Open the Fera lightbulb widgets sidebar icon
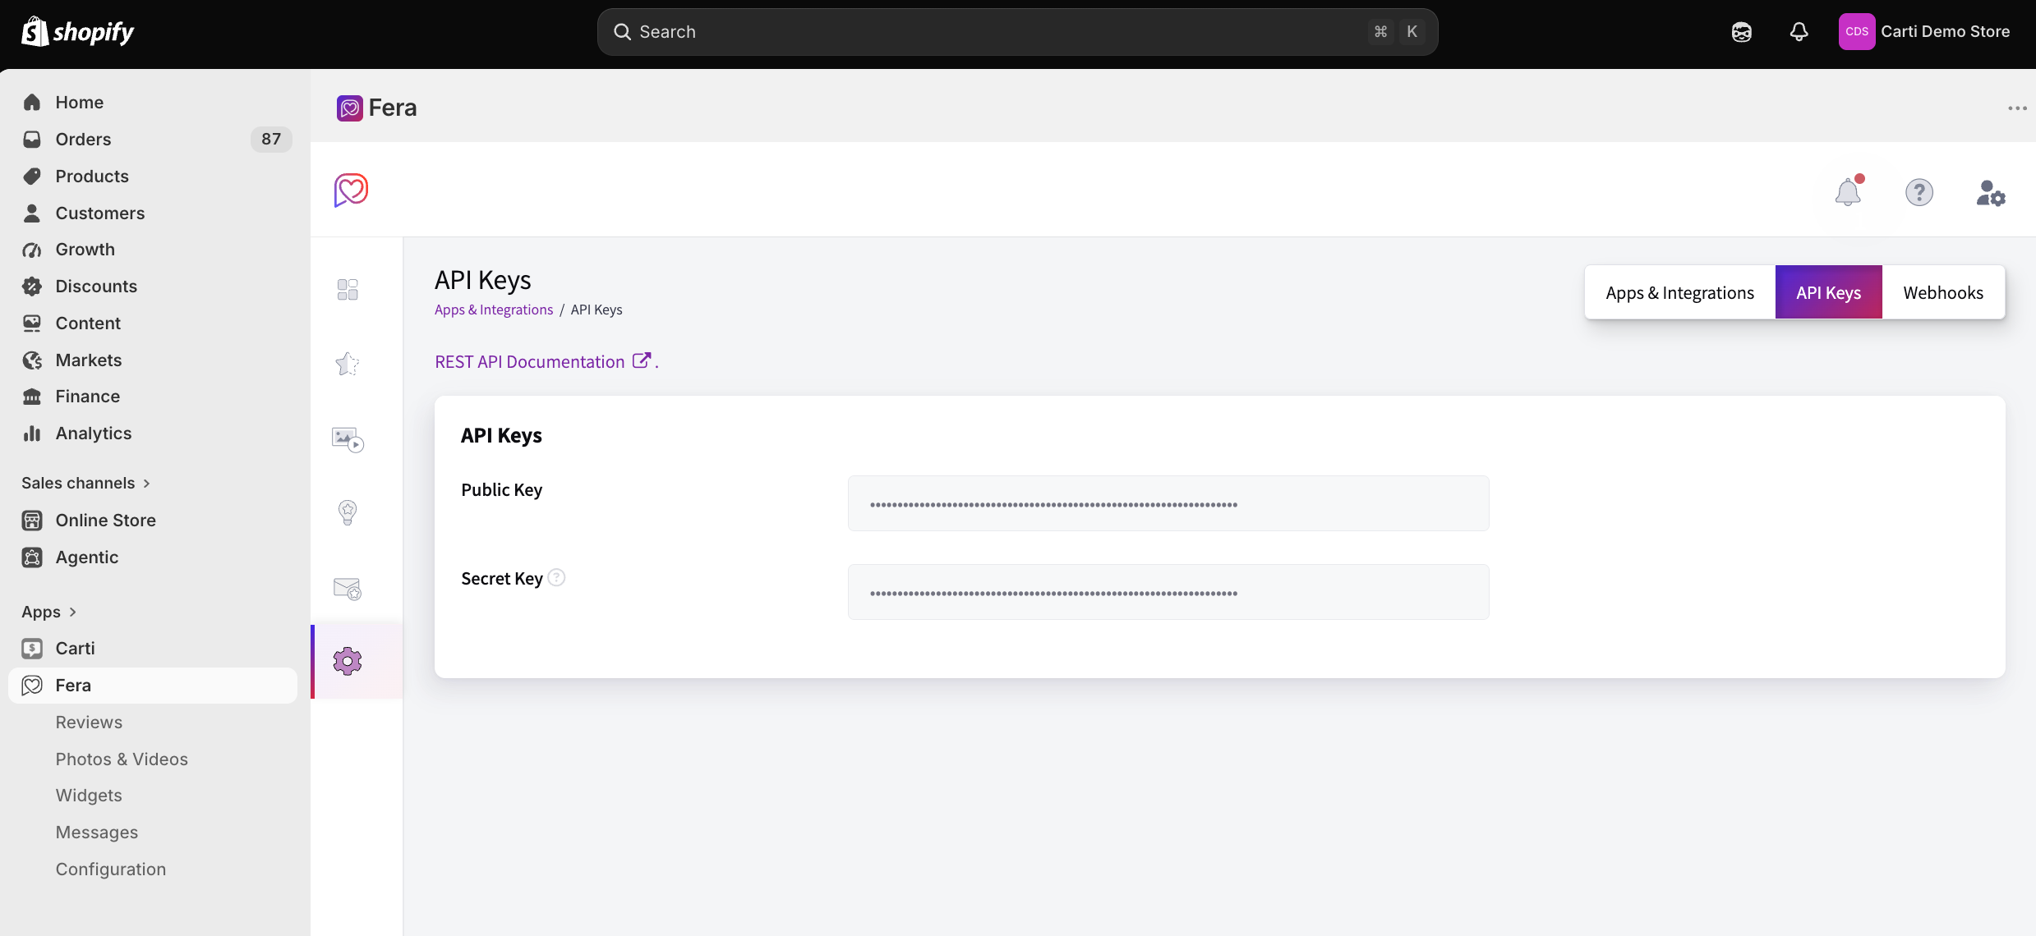2036x936 pixels. [x=348, y=512]
